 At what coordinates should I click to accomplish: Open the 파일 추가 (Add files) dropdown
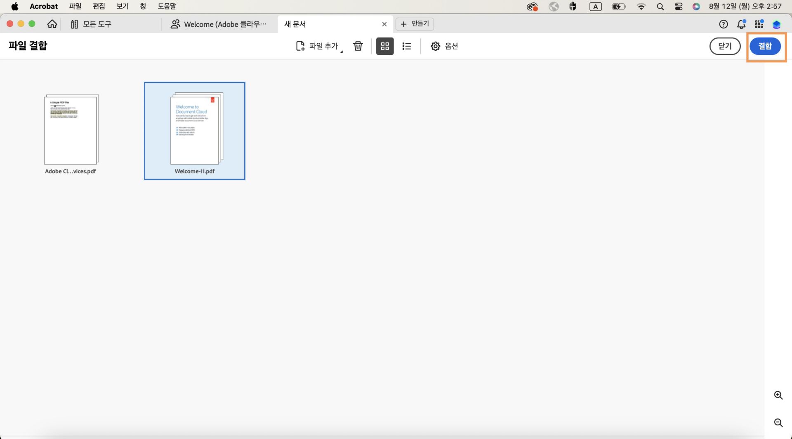tap(319, 46)
